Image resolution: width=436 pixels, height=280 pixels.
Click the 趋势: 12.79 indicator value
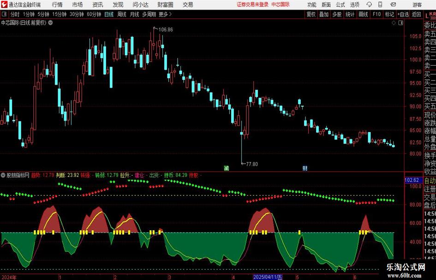[x=42, y=175]
